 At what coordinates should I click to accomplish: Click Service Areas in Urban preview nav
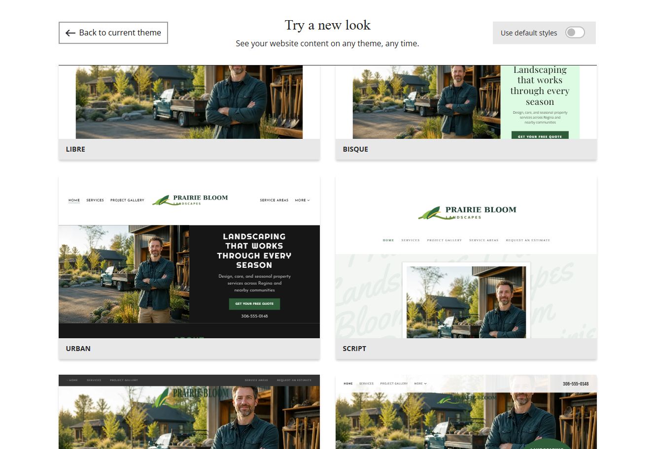point(274,200)
